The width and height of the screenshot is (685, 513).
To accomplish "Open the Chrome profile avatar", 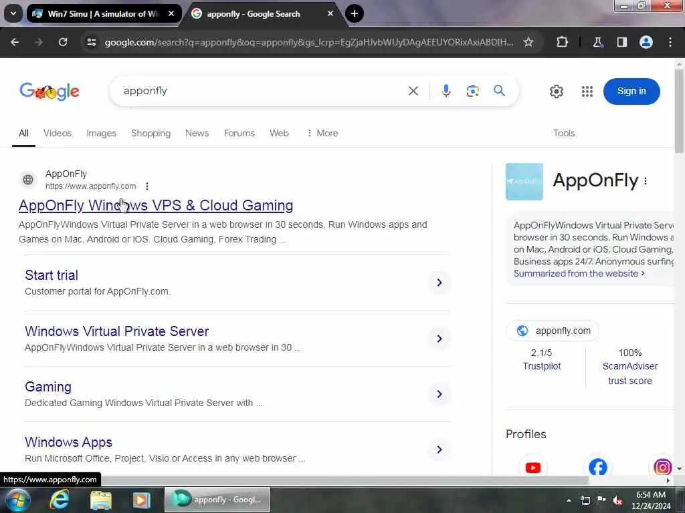I will click(646, 42).
